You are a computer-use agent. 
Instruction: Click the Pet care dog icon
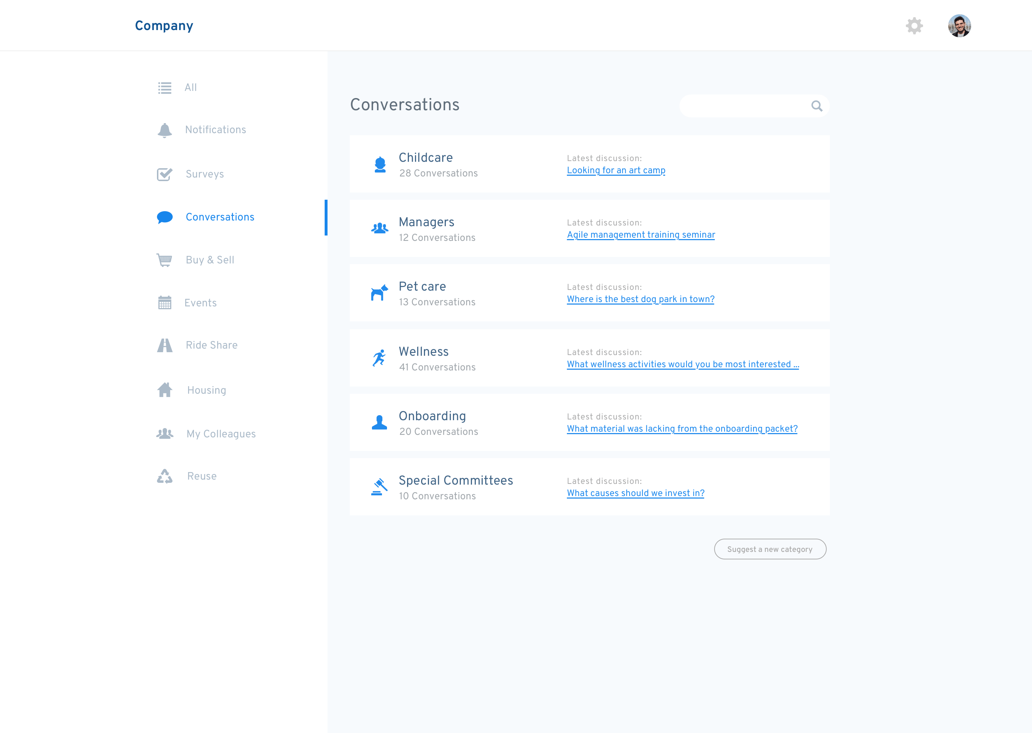379,293
